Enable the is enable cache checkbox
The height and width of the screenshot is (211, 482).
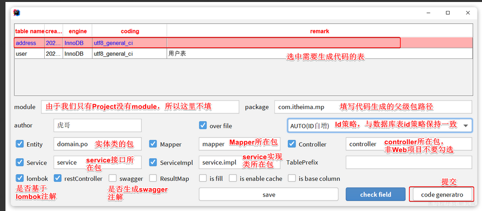click(233, 178)
